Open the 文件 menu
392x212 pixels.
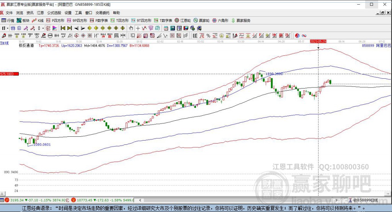click(9, 13)
